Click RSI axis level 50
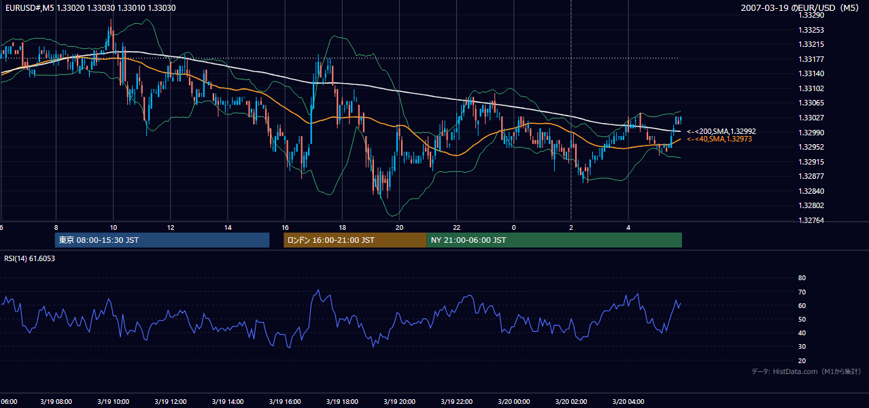869x408 pixels. pyautogui.click(x=802, y=319)
